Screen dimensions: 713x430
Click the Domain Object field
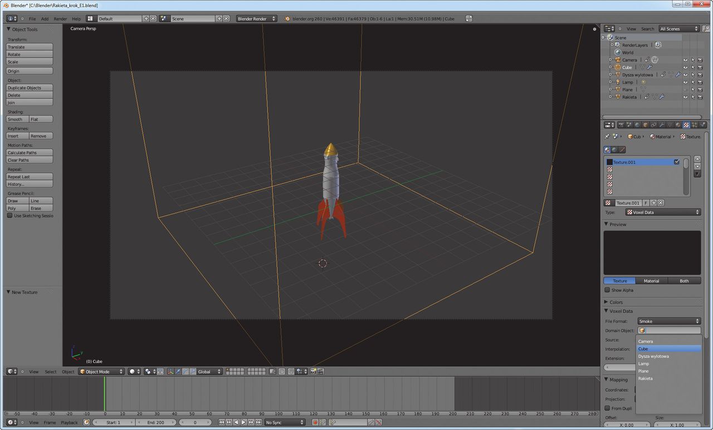(669, 330)
